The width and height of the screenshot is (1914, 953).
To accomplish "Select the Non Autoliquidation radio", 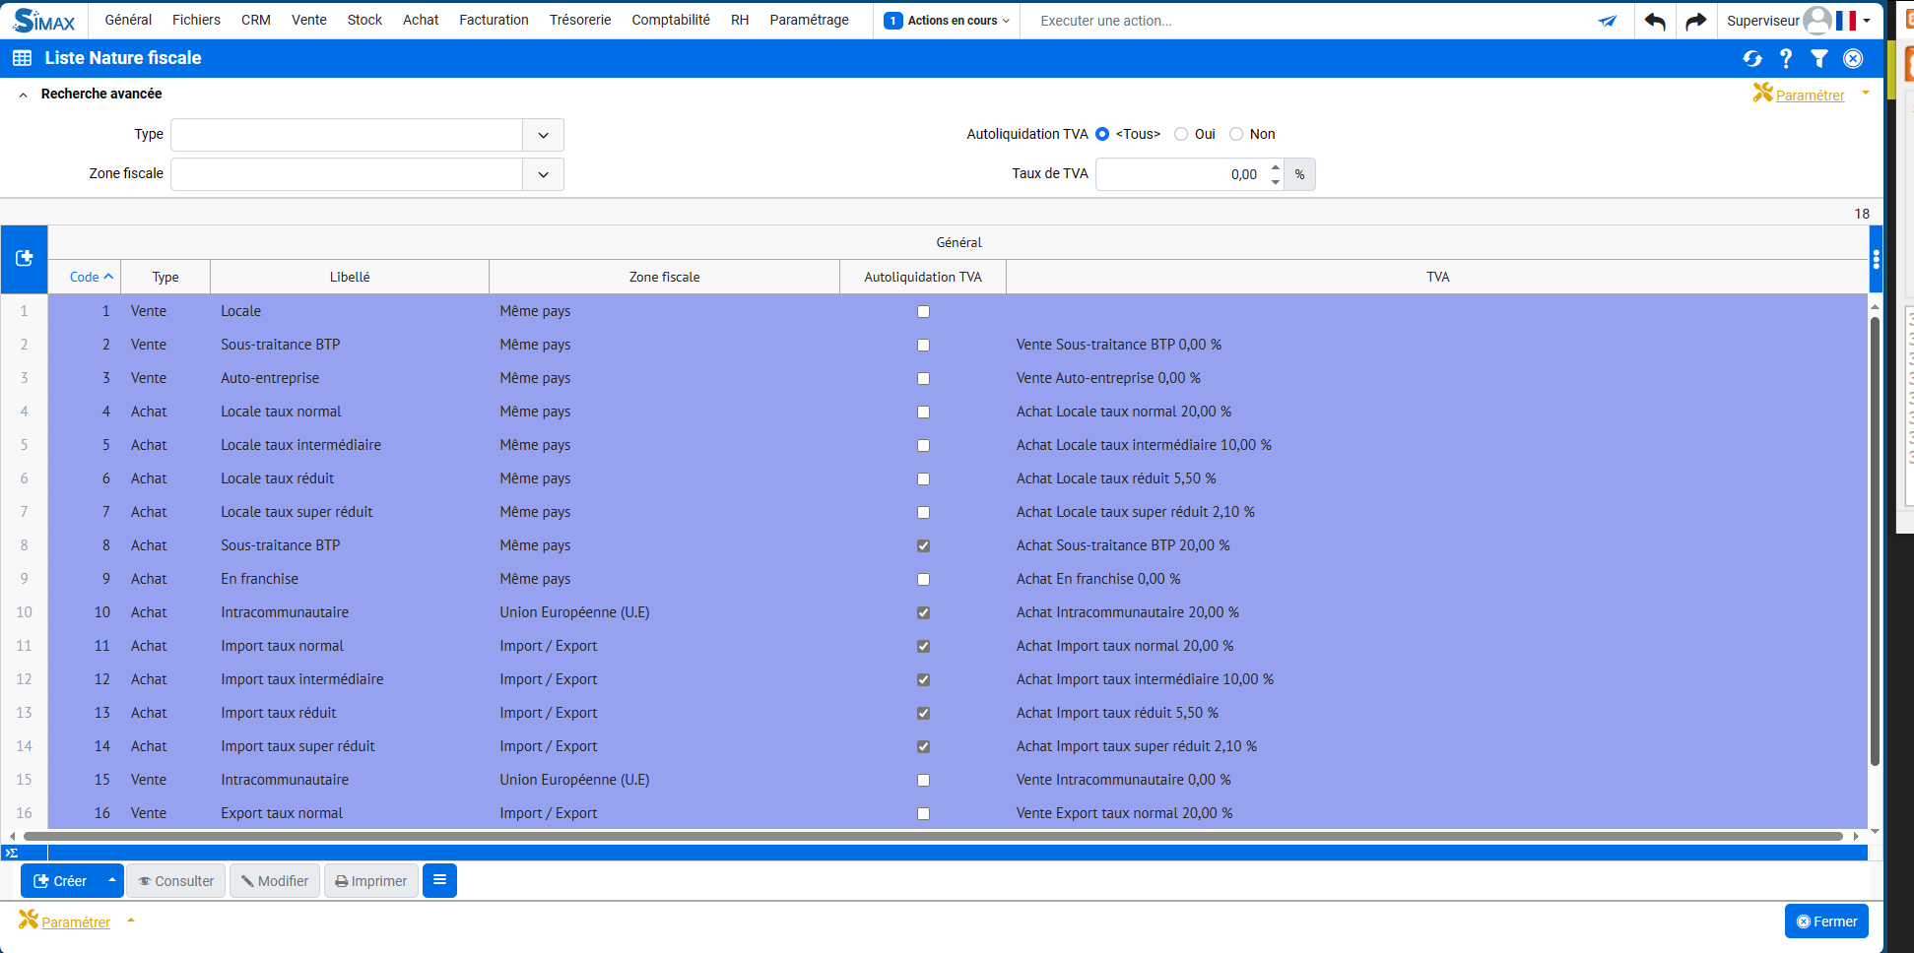I will tap(1236, 134).
